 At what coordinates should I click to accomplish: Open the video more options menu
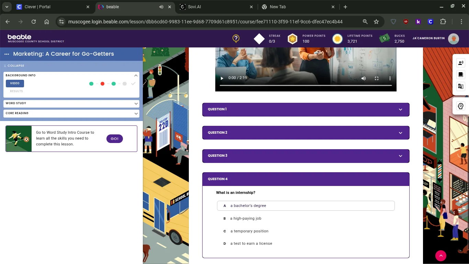coord(390,78)
